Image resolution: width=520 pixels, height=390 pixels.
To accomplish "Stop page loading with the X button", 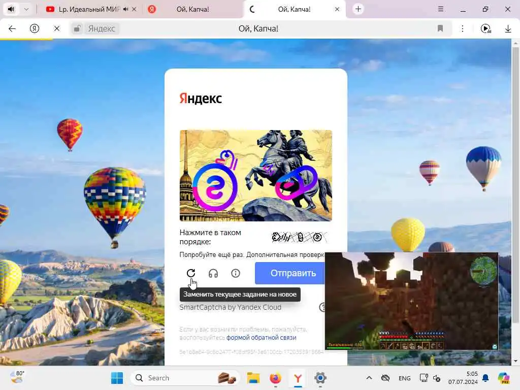I will tap(57, 29).
